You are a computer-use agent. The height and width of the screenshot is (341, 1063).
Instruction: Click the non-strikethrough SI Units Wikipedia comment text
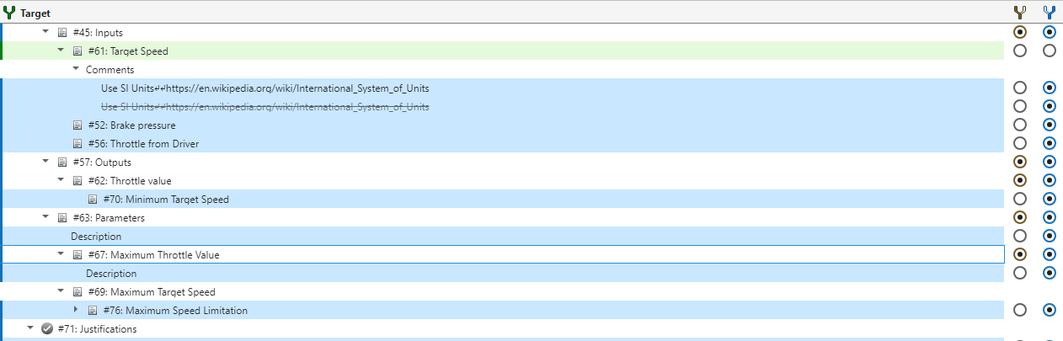[265, 88]
